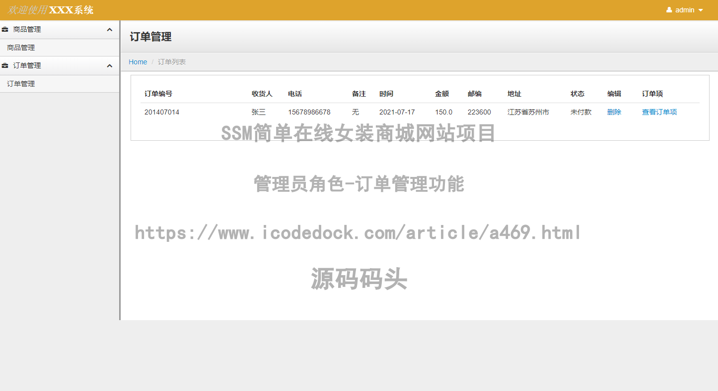Click the phone number 15678986678 cell
This screenshot has width=718, height=391.
309,112
